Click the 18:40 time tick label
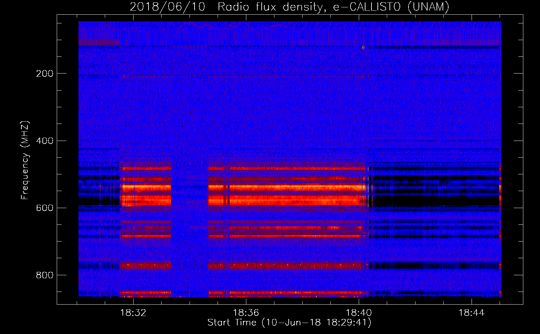 coord(359,313)
